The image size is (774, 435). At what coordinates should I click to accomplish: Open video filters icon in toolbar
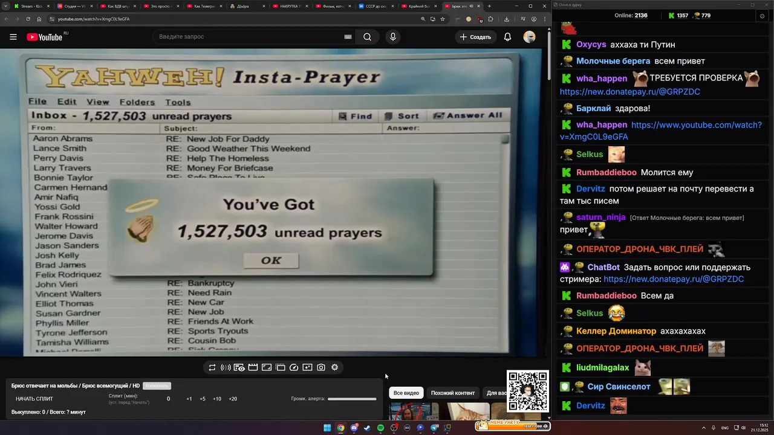click(x=307, y=367)
